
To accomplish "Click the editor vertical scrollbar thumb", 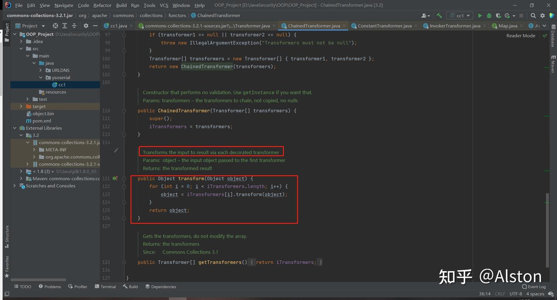I will (x=547, y=230).
